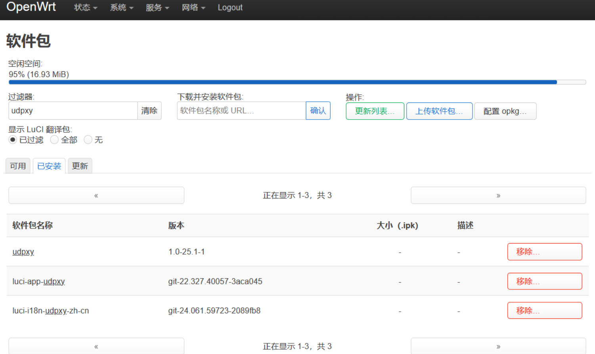The height and width of the screenshot is (354, 595).
Task: Click the 版本 column header
Action: click(x=176, y=225)
